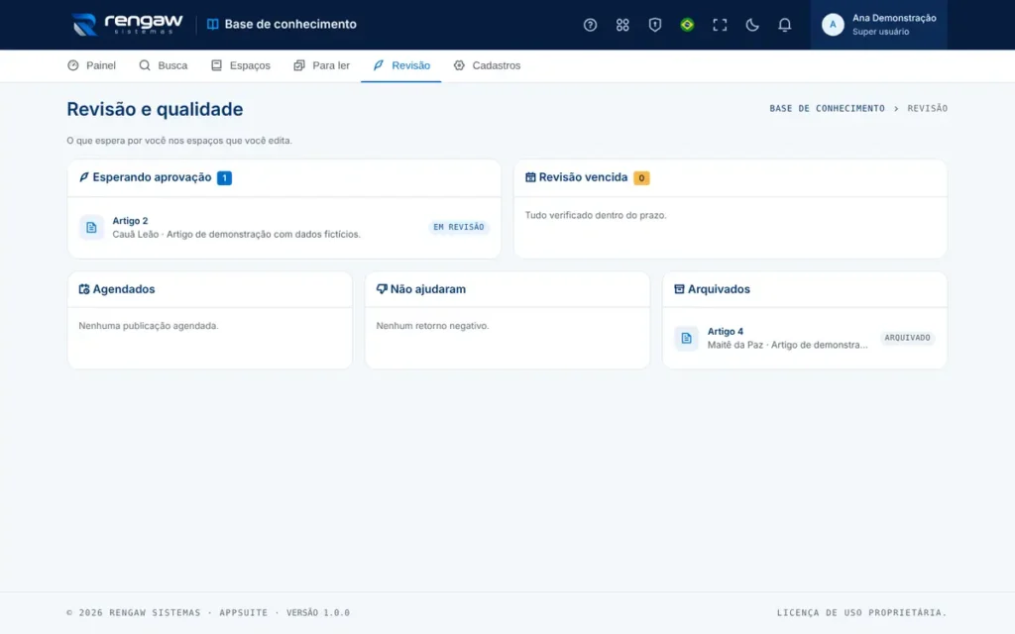Open notifications bell icon
Image resolution: width=1015 pixels, height=634 pixels.
pos(784,25)
